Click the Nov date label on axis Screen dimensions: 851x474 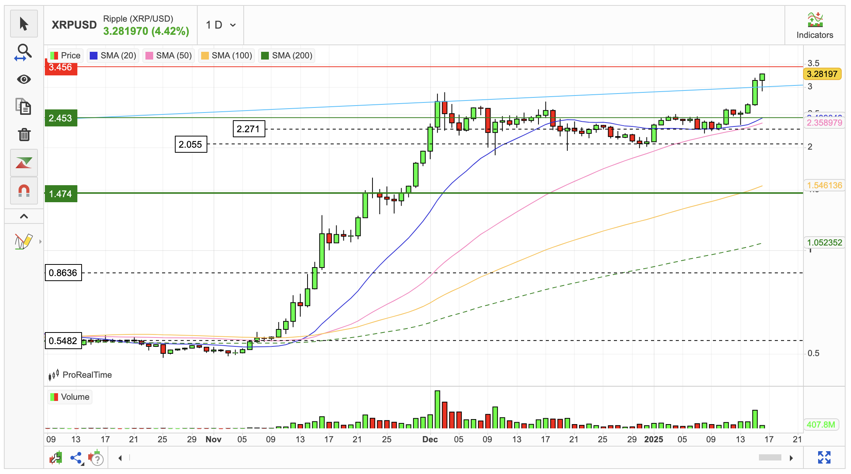point(213,440)
